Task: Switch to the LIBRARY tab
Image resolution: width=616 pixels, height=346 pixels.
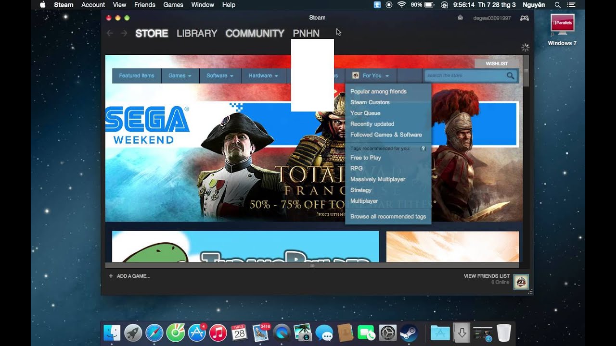Action: click(197, 33)
